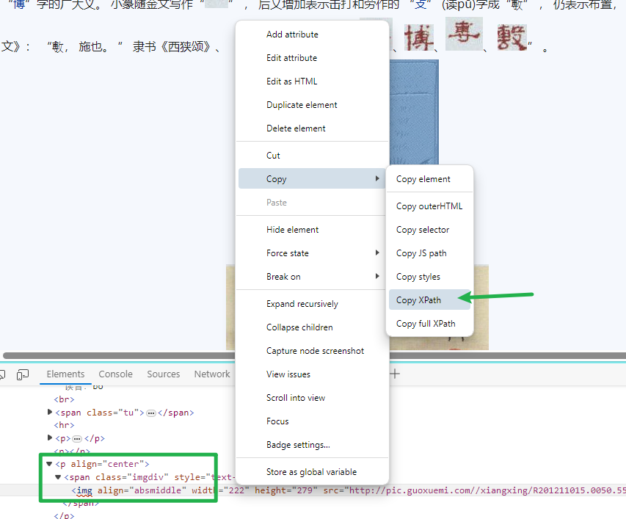Choose Add attribute from context menu

click(x=312, y=35)
